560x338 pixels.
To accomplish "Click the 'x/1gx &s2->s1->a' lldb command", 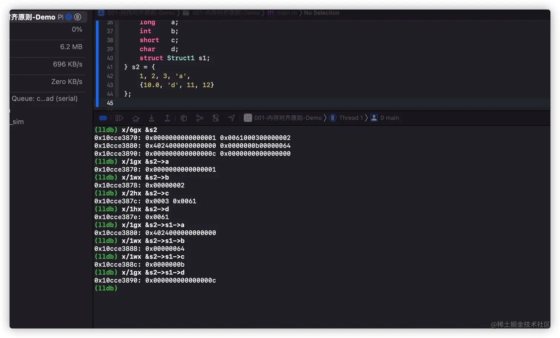I will (153, 225).
